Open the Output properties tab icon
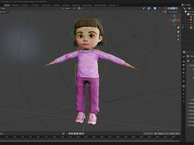The width and height of the screenshot is (194, 145). [183, 65]
